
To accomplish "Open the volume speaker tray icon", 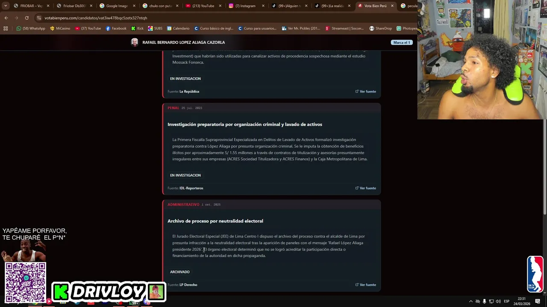I will point(498,301).
